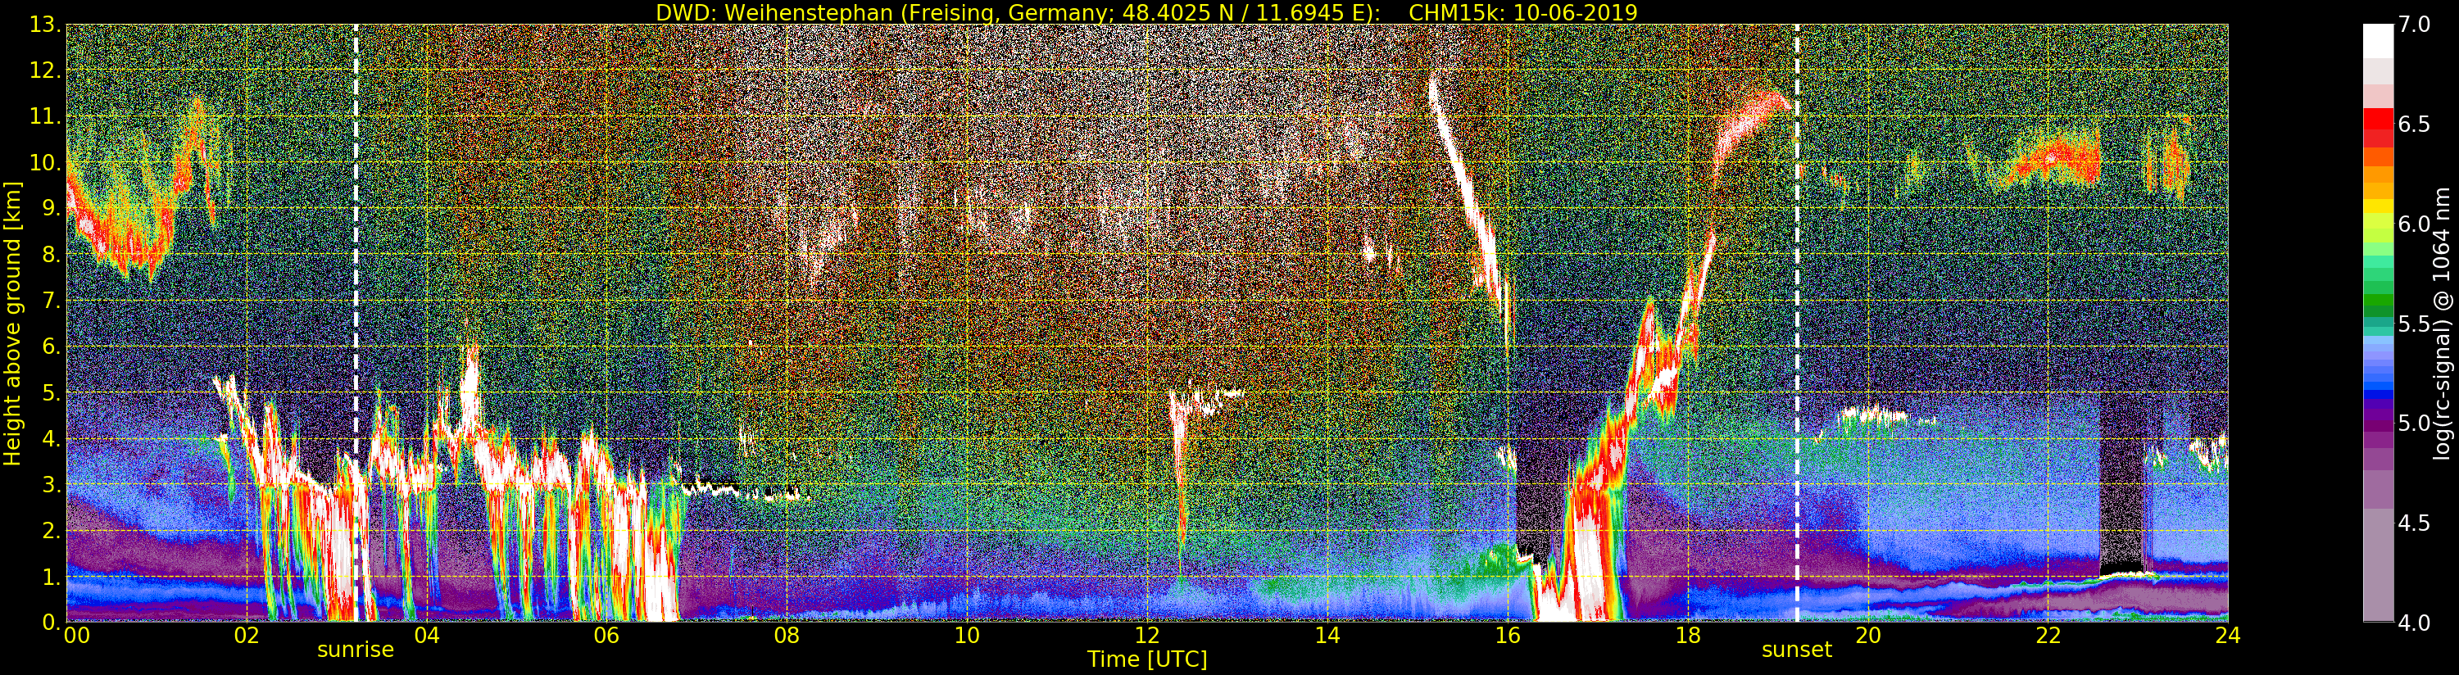This screenshot has width=2459, height=675.
Task: Click the height axis tick '5.'
Action: tap(51, 392)
